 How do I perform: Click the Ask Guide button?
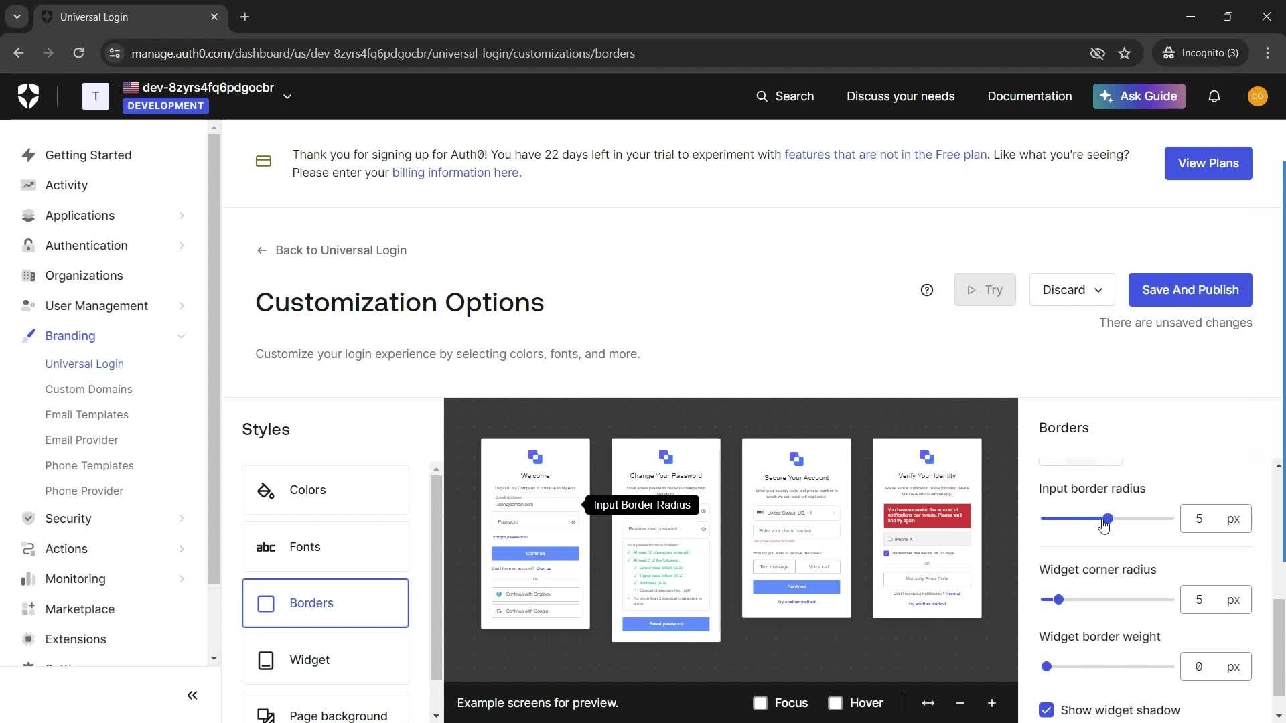pyautogui.click(x=1139, y=96)
